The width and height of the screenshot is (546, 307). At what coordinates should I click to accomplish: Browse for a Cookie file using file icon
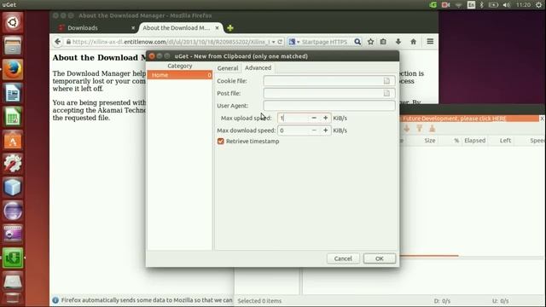(386, 81)
